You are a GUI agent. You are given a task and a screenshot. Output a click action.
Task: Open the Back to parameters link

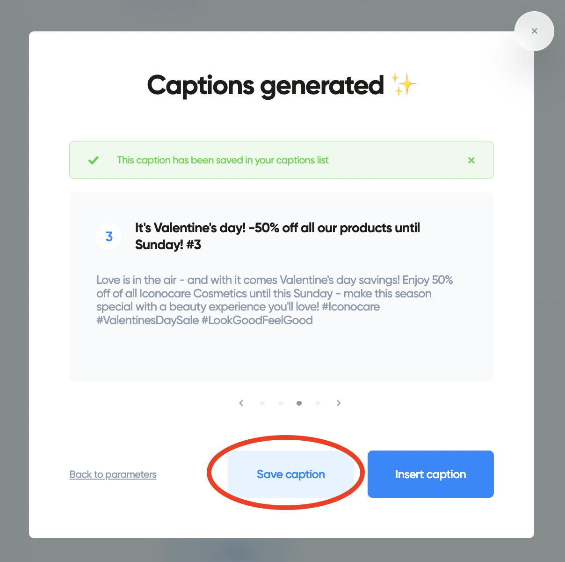point(113,474)
